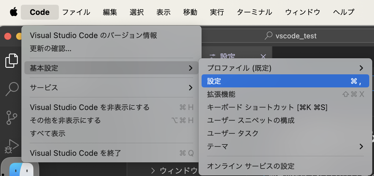Click the magnifier icon next to vscode_test
Screen dimensions: 374x176
click(268, 36)
